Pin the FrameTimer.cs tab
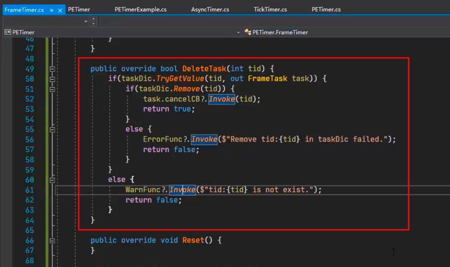This screenshot has width=450, height=267. pos(52,10)
